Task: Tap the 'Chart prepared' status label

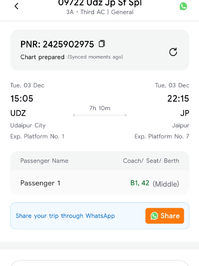Action: (42, 57)
